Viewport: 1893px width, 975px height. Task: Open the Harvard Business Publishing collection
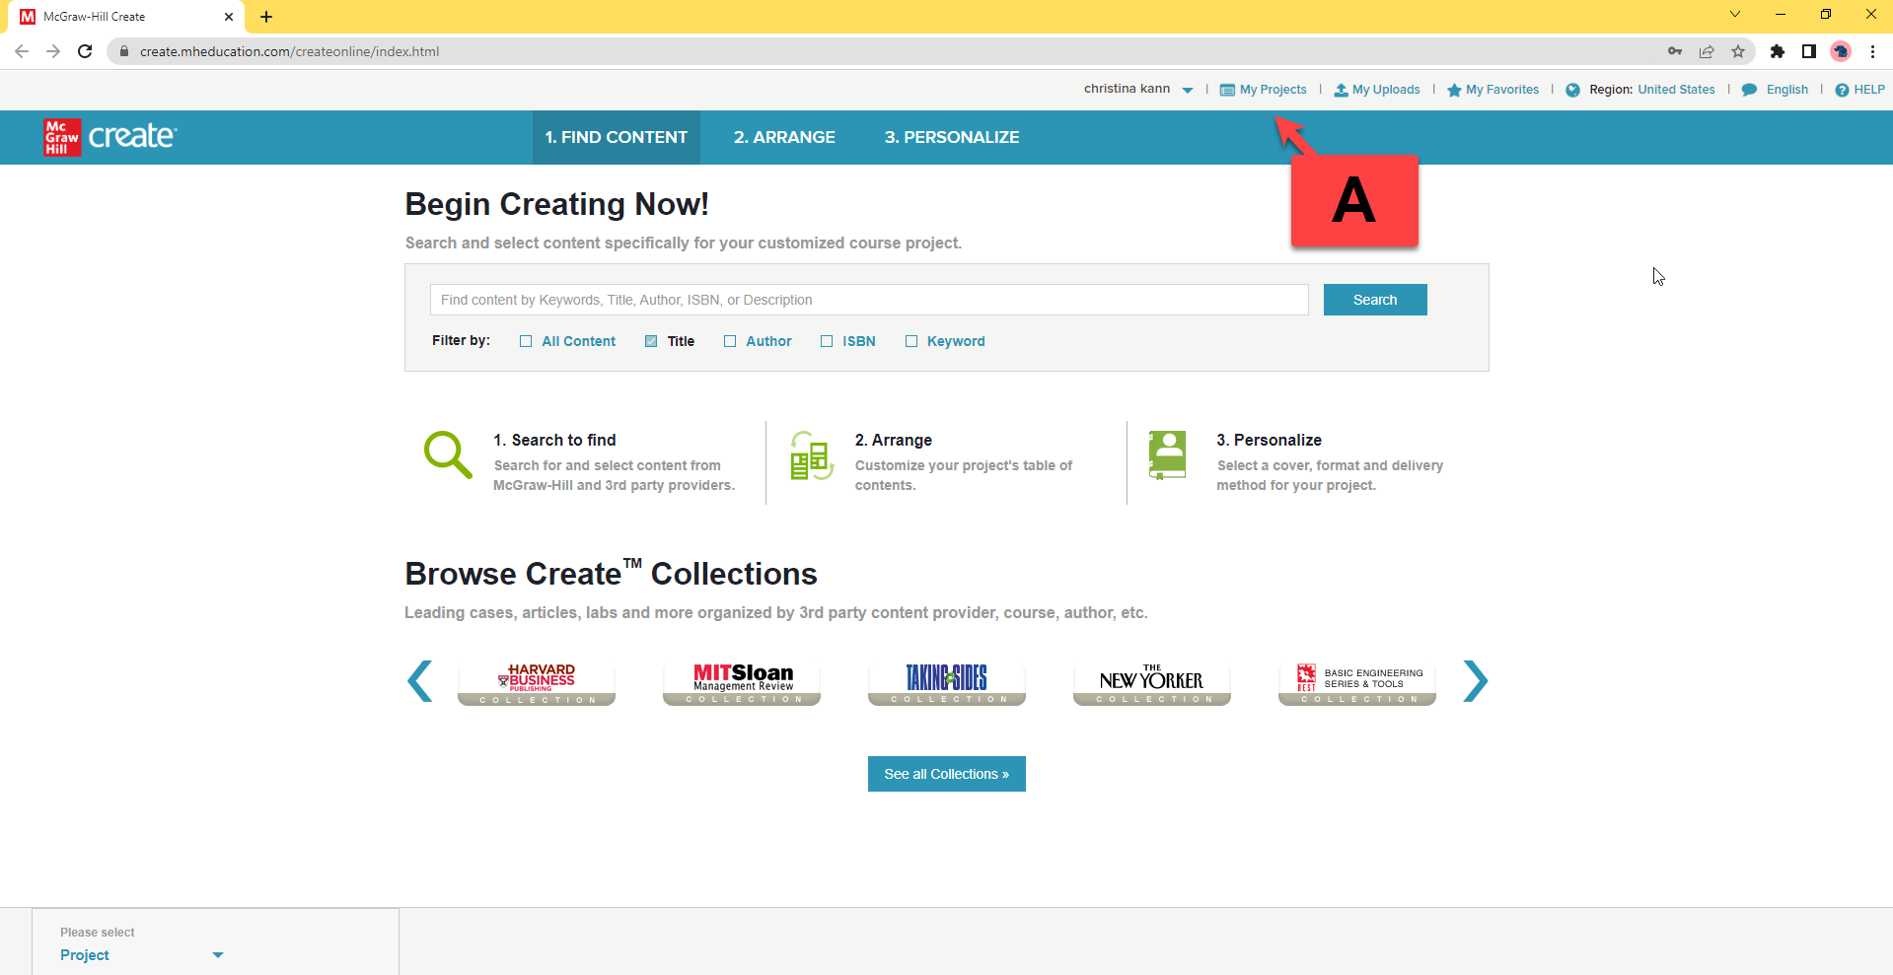pos(537,682)
